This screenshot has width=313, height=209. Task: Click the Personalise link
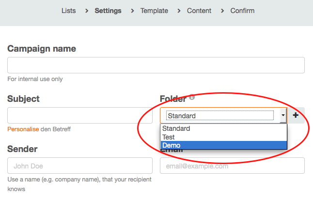tap(23, 129)
